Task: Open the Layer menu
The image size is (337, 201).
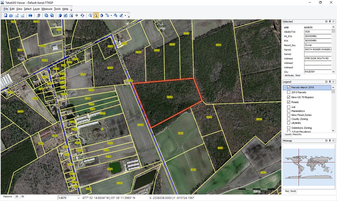Action: click(36, 9)
